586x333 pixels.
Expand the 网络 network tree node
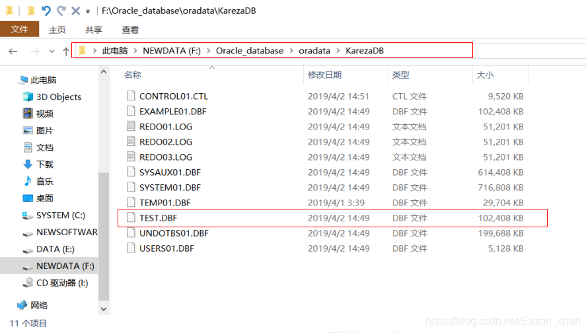(x=11, y=305)
